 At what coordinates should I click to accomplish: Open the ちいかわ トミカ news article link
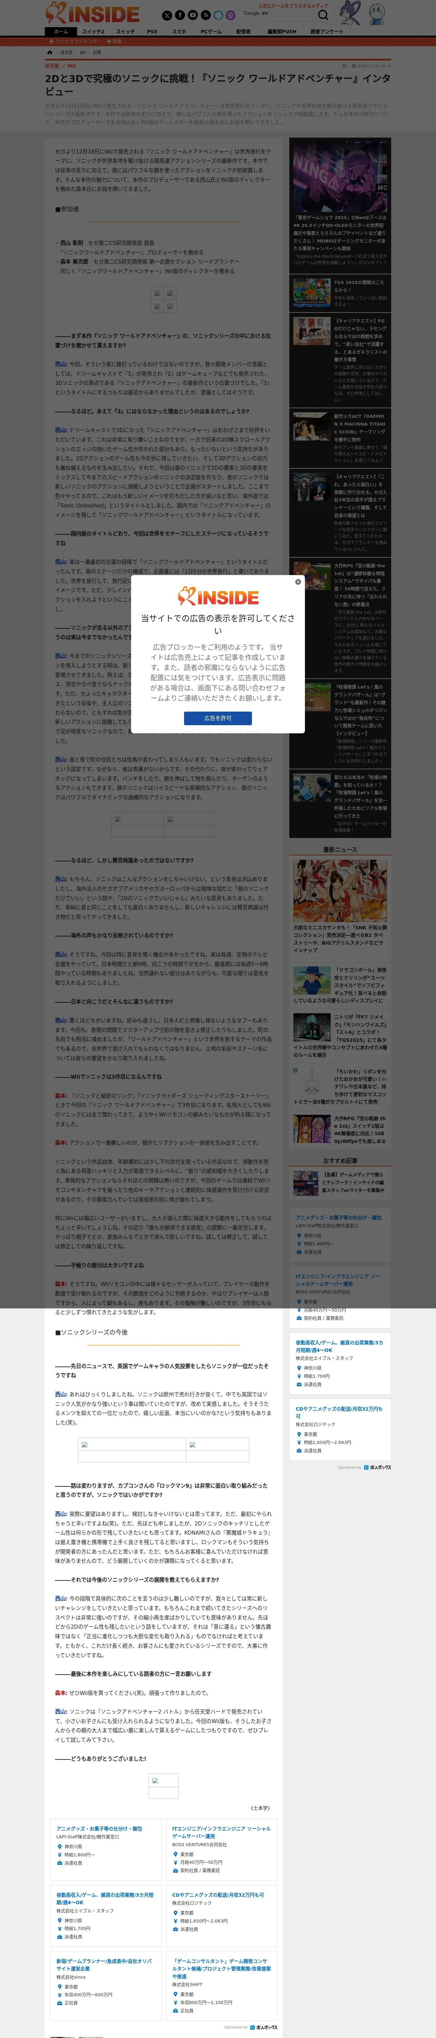tap(340, 1087)
